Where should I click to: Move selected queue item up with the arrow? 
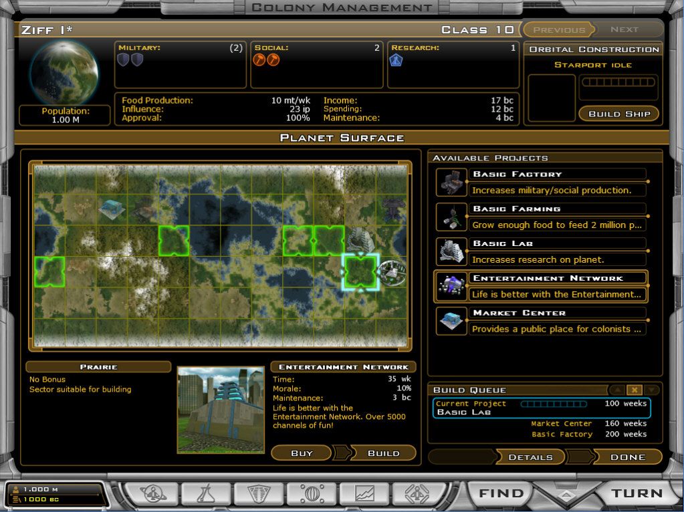tap(616, 390)
